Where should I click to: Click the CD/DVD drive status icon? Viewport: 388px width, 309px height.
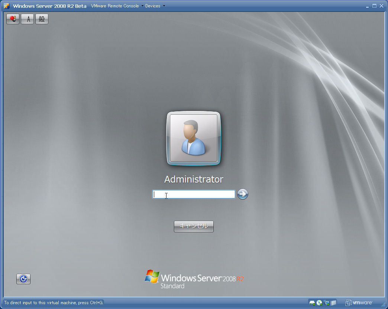coord(319,303)
